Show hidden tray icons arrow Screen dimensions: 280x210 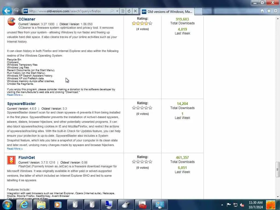pos(222,205)
